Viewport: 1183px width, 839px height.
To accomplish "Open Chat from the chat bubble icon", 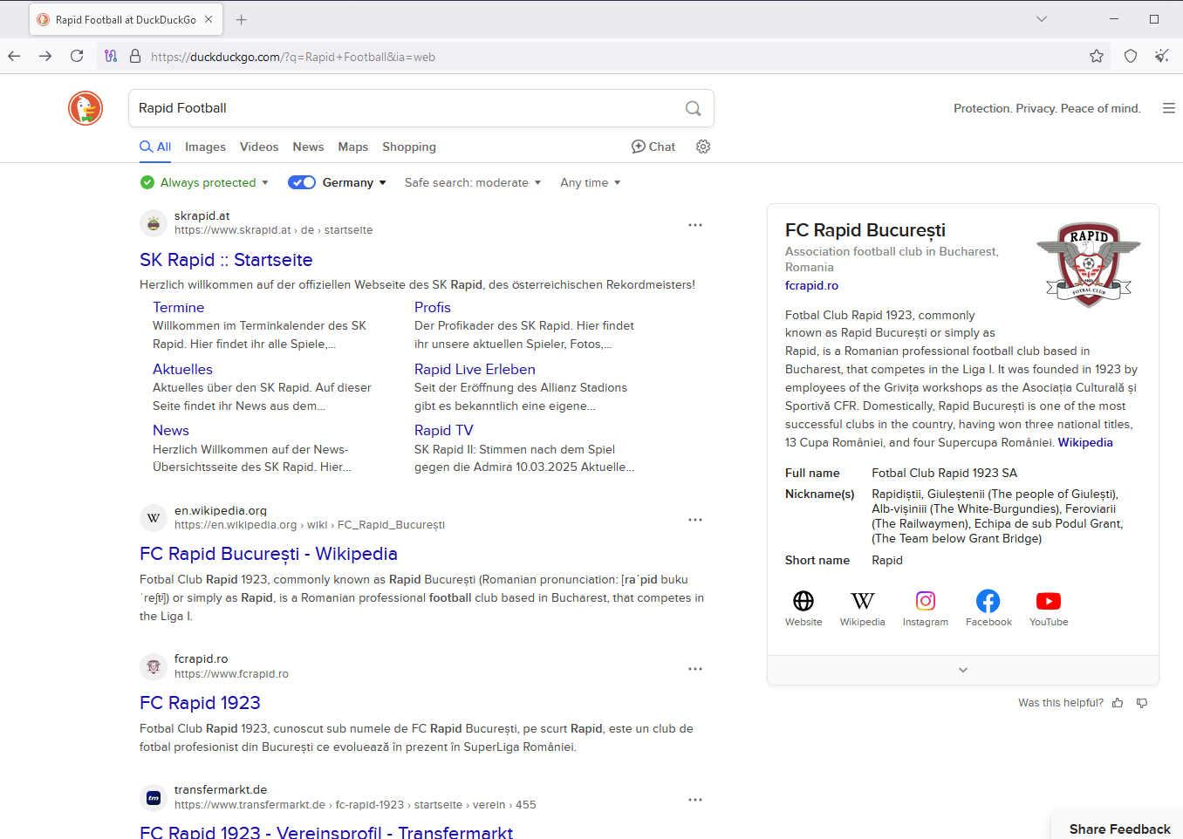I will click(x=653, y=147).
